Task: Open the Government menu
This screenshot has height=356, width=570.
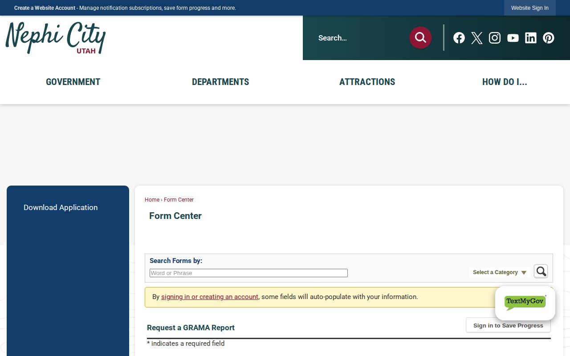Action: coord(73,82)
